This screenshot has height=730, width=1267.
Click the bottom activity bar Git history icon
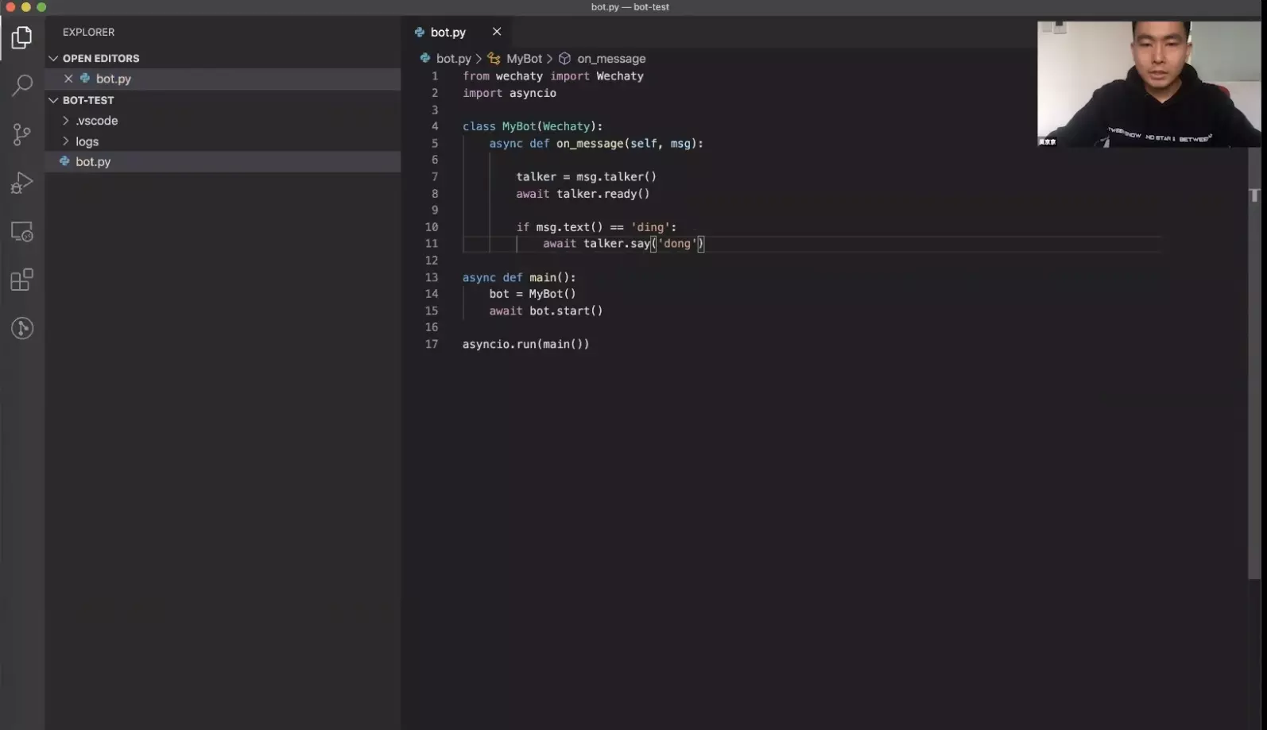coord(21,328)
